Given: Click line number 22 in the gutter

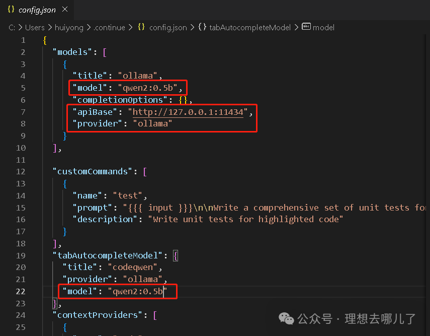Looking at the screenshot, I should 20,292.
